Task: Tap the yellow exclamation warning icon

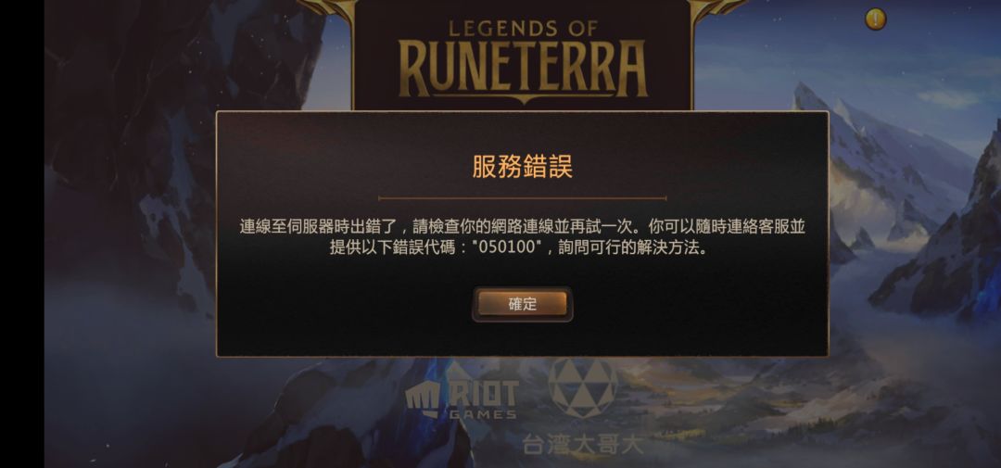Action: pyautogui.click(x=875, y=19)
